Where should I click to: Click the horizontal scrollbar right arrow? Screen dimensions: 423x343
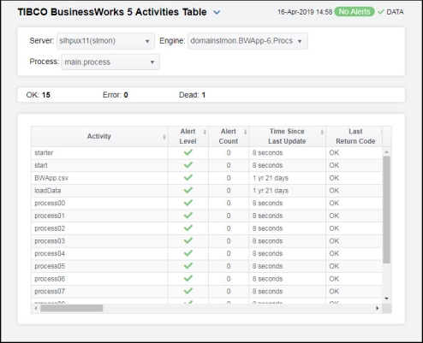pos(378,308)
